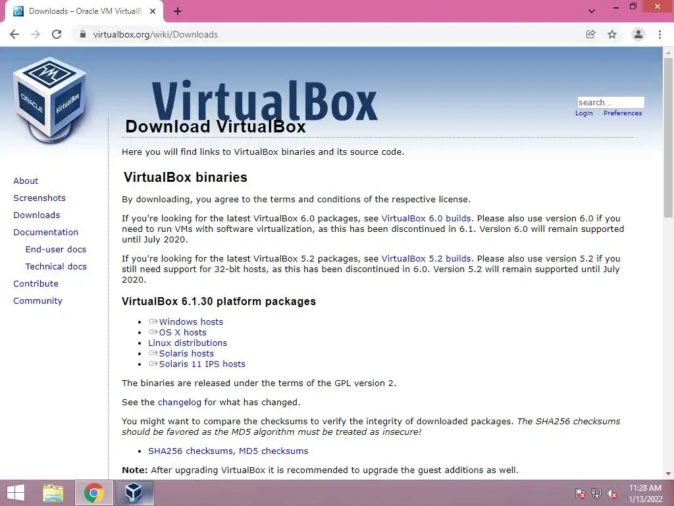Image resolution: width=674 pixels, height=506 pixels.
Task: Click the share page icon in address bar
Action: pyautogui.click(x=590, y=34)
